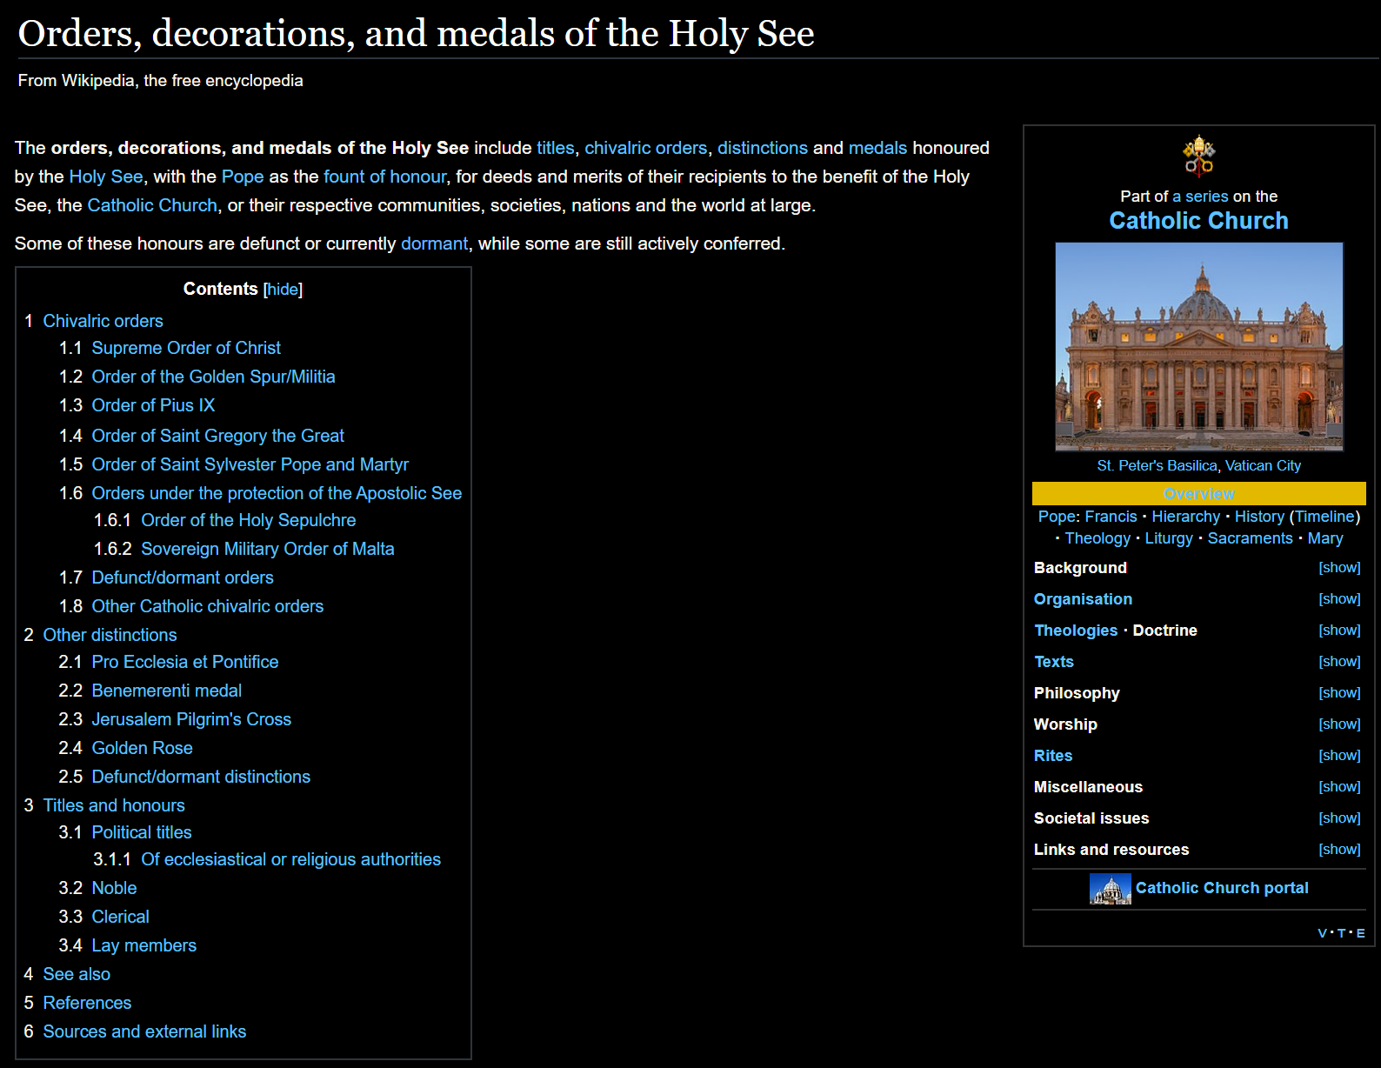Open the Catholic Church portal link
This screenshot has width=1381, height=1068.
coord(1221,888)
